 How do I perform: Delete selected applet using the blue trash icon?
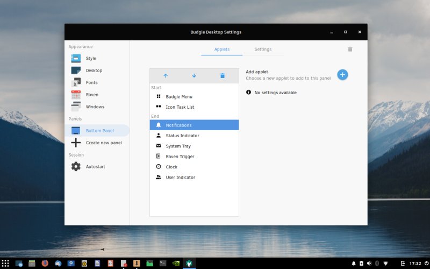point(223,76)
